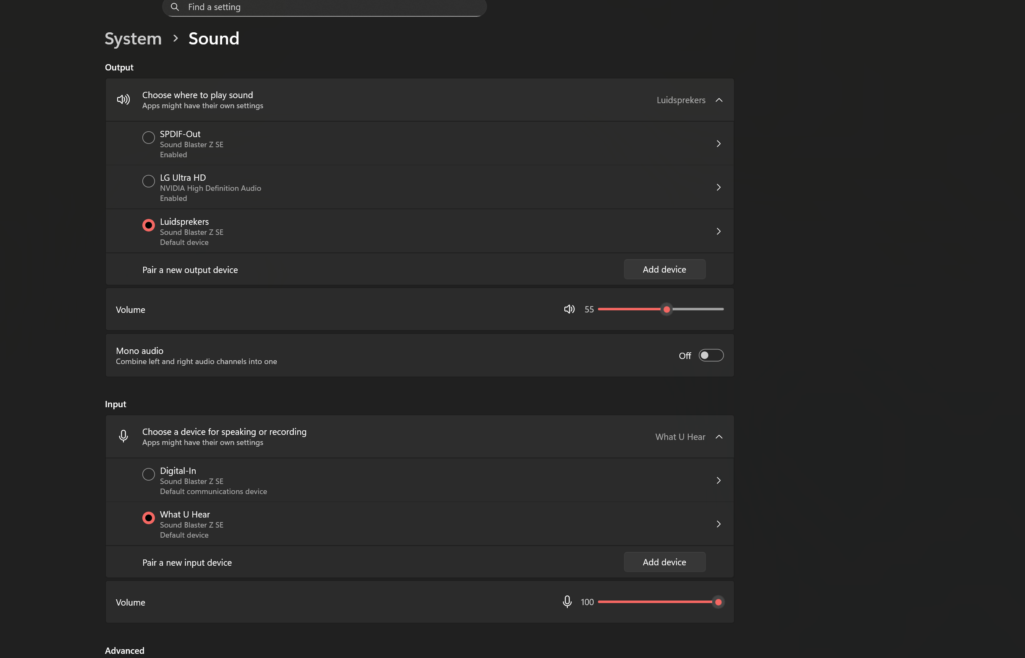The height and width of the screenshot is (658, 1025).
Task: Toggle Mono audio switch on
Action: coord(710,355)
